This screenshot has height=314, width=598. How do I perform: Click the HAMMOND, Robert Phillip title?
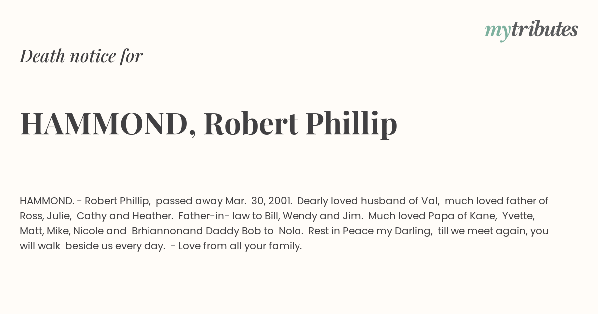click(209, 123)
